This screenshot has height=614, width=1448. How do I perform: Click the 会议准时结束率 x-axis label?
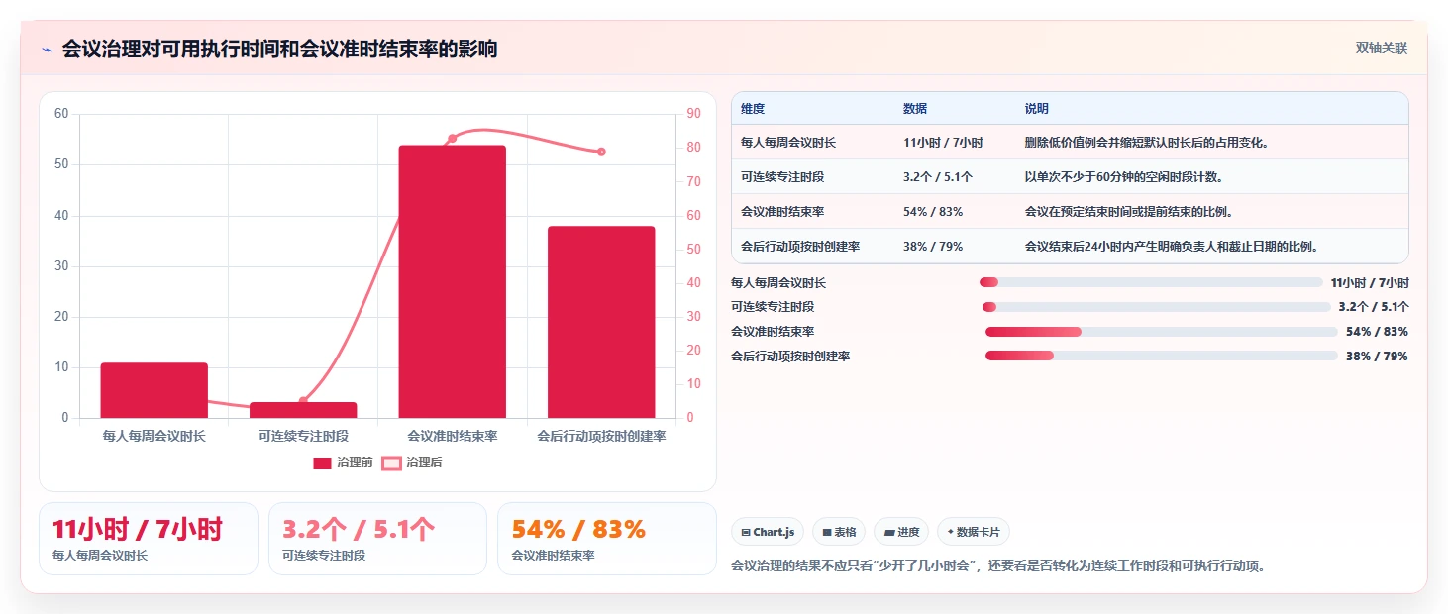[453, 436]
